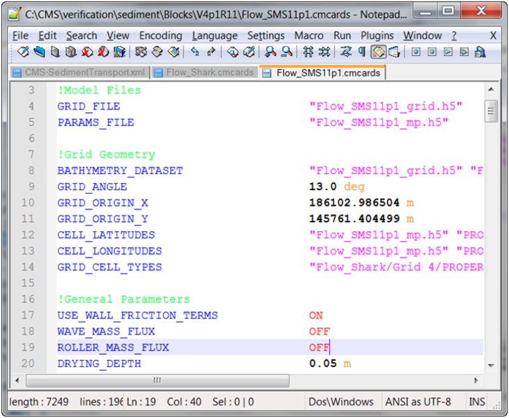
Task: Click the Open file toolbar icon
Action: [x=40, y=52]
